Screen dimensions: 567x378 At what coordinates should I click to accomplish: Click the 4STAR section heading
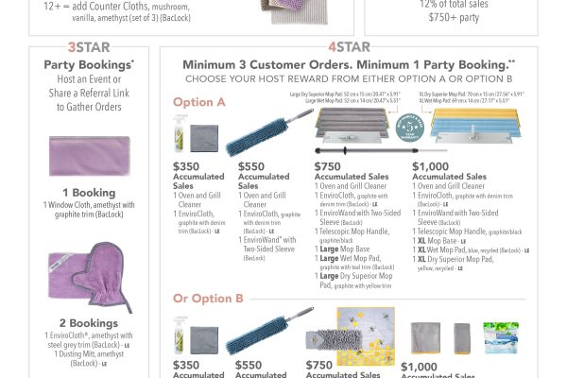tap(349, 47)
